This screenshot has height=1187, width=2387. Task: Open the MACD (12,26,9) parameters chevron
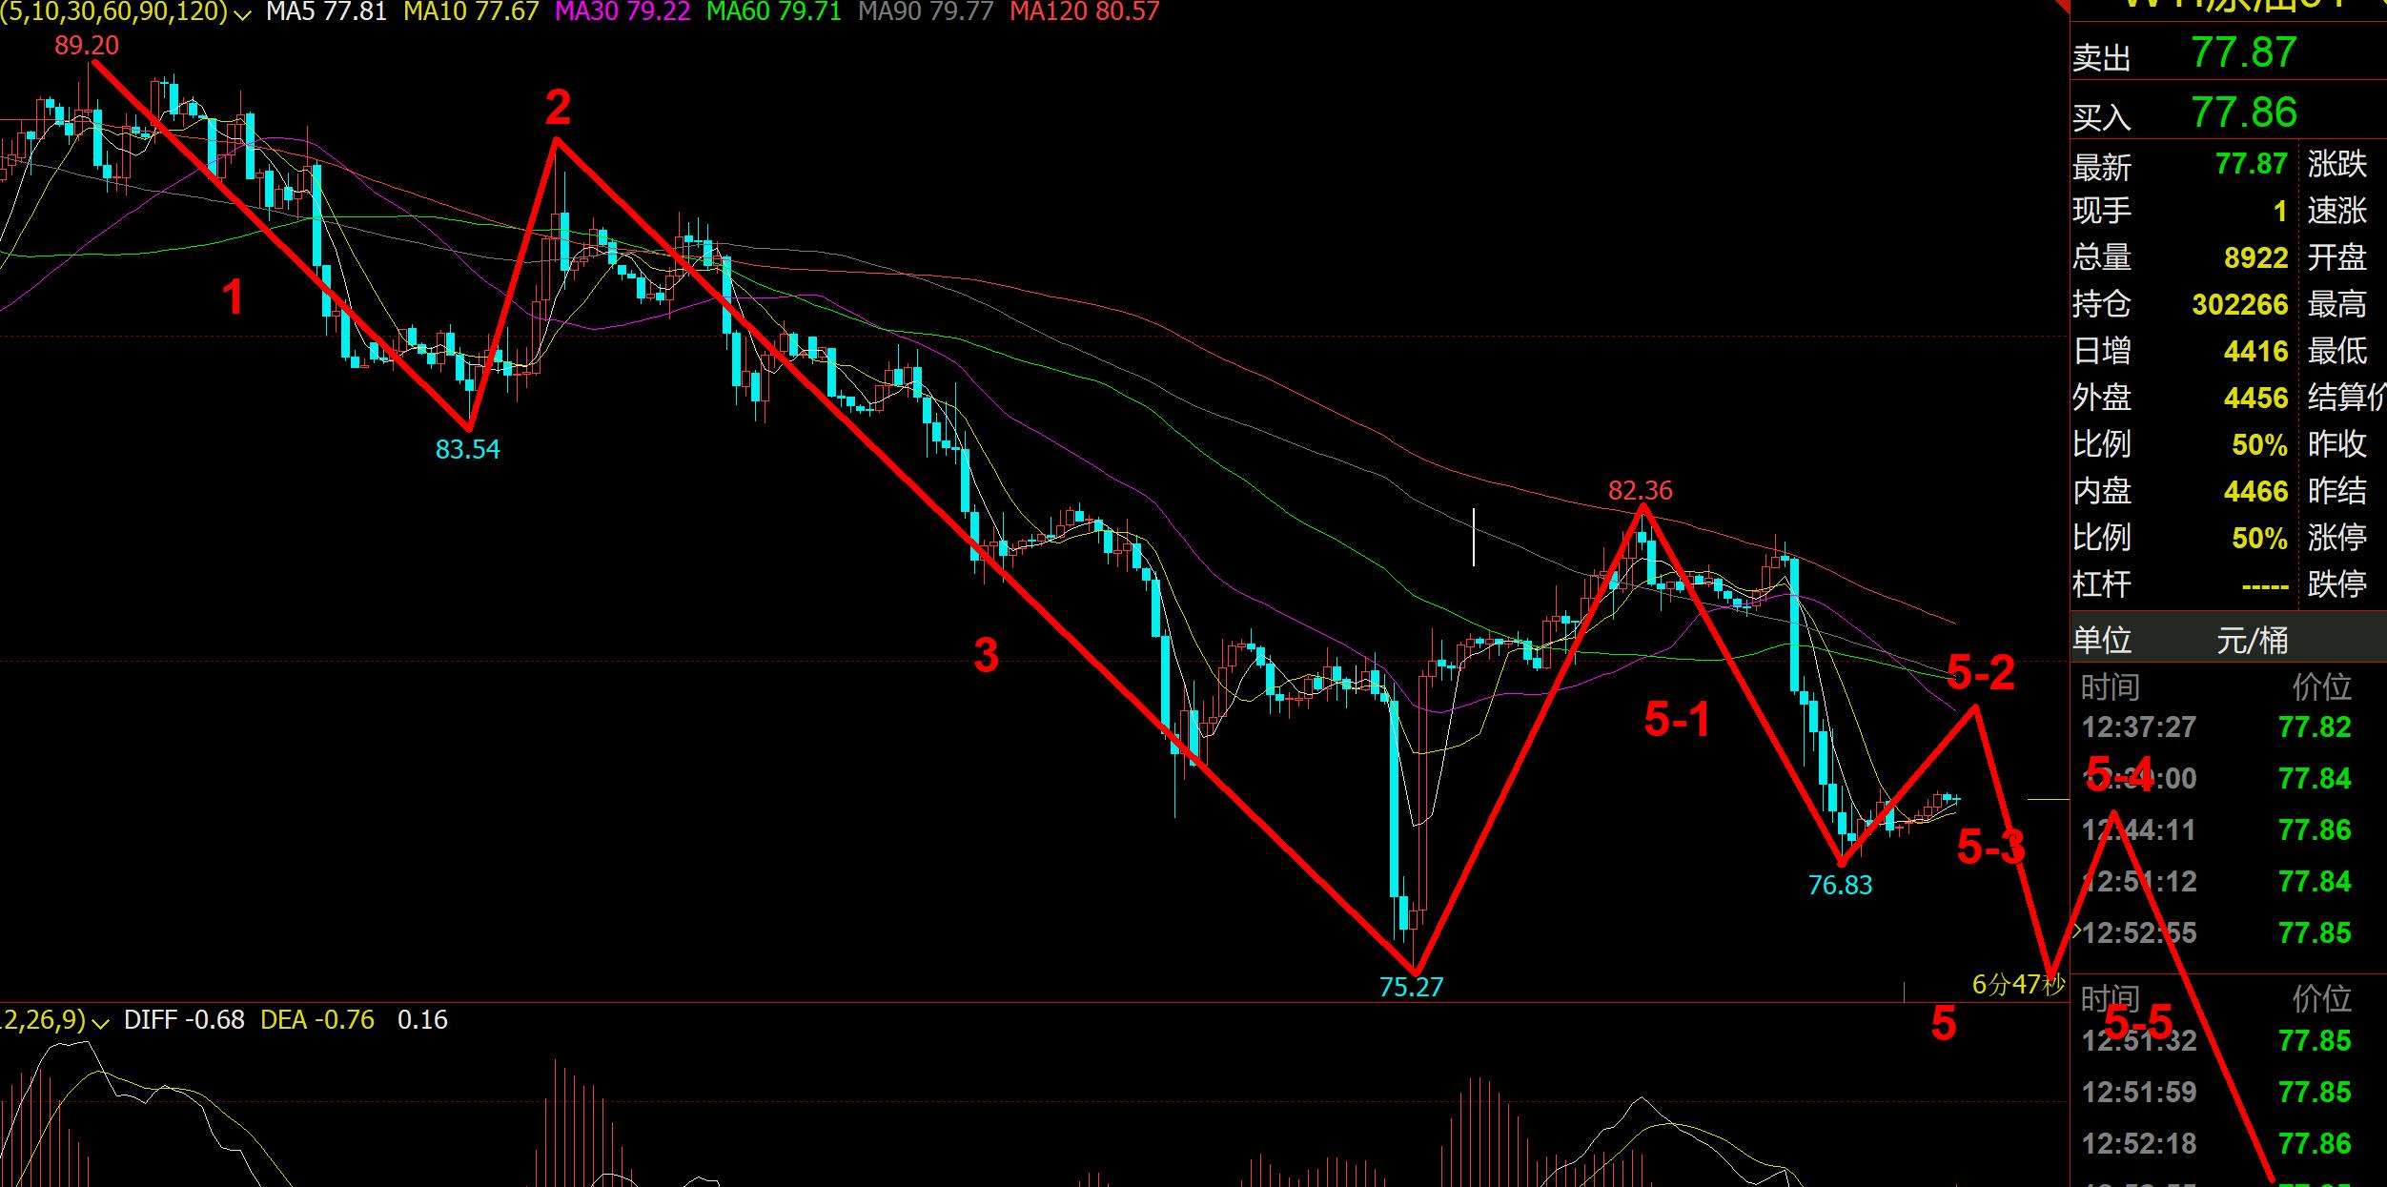99,1023
